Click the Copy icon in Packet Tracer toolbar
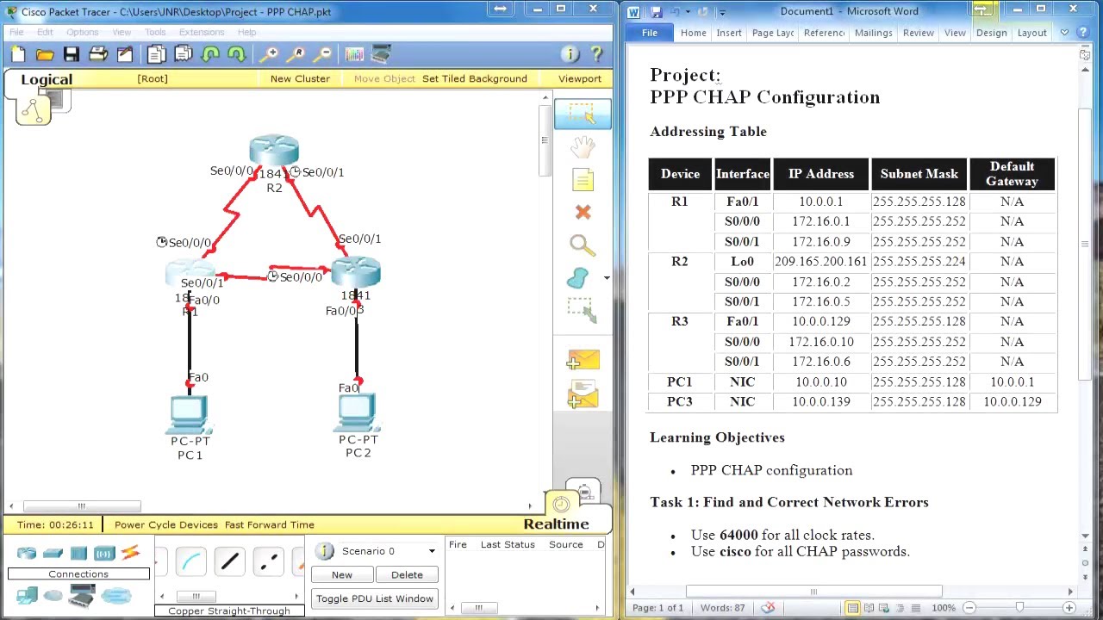 tap(156, 54)
